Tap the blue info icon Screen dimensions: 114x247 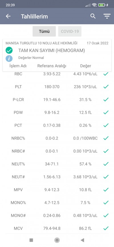tap(9, 58)
